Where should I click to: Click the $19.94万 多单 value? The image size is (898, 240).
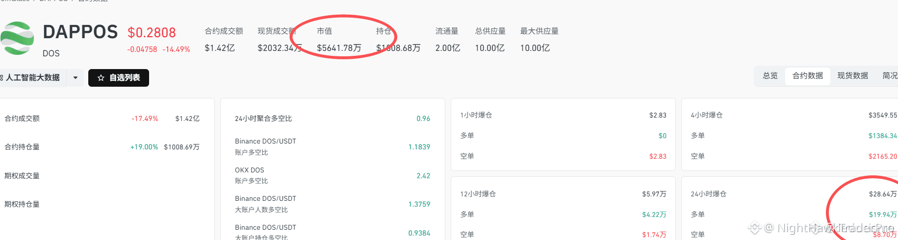pyautogui.click(x=883, y=215)
